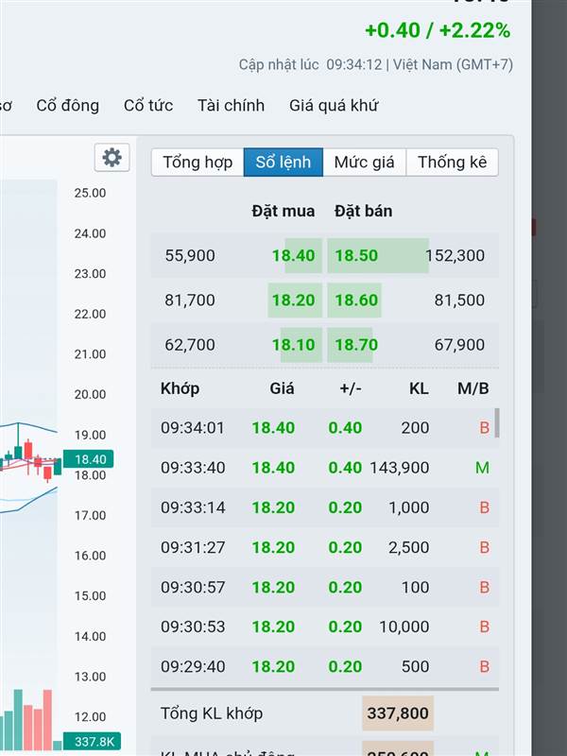Select the 09:34:01 matched trade row
Screen dimensions: 567x756
(324, 428)
